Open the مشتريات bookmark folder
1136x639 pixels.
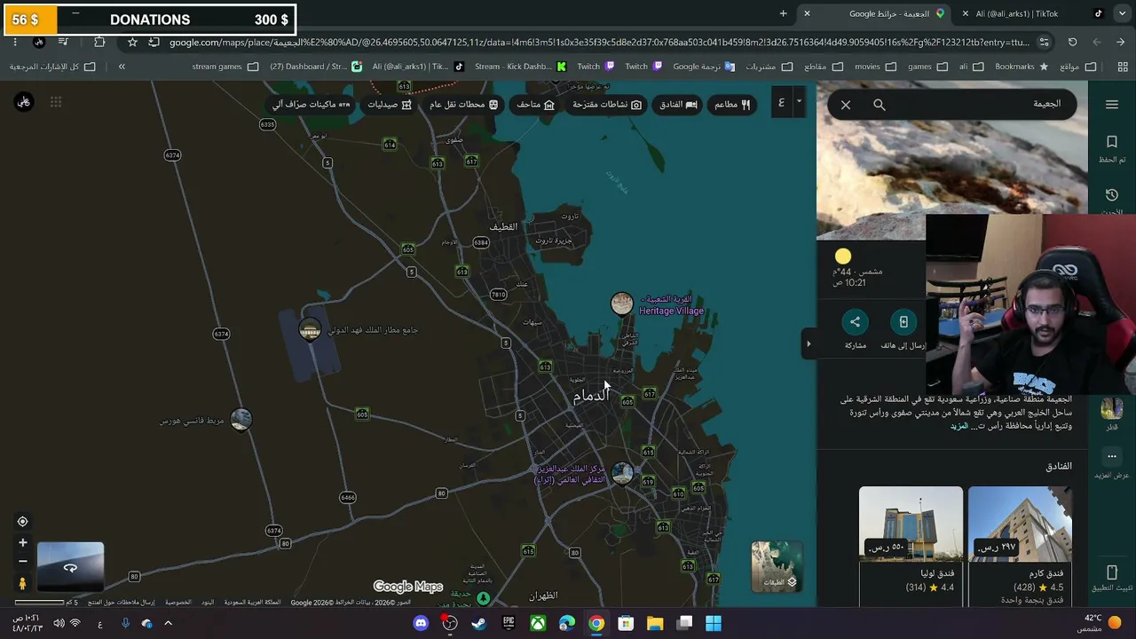coord(769,67)
